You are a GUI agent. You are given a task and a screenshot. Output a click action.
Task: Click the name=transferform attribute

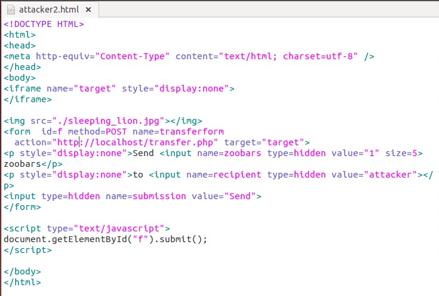point(178,132)
